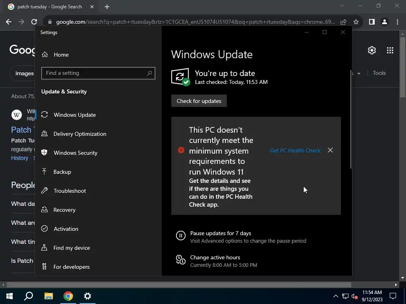406x304 pixels.
Task: Open the Action Center notifications
Action: pyautogui.click(x=393, y=296)
